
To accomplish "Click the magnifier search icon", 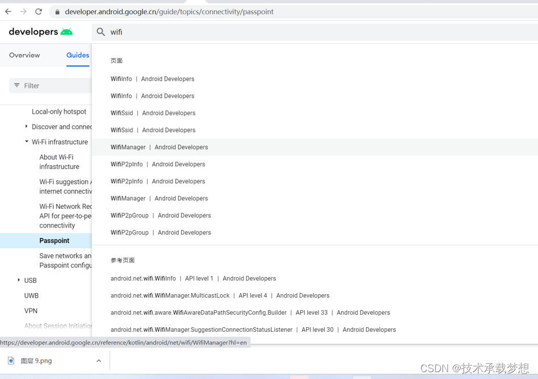I will [101, 32].
